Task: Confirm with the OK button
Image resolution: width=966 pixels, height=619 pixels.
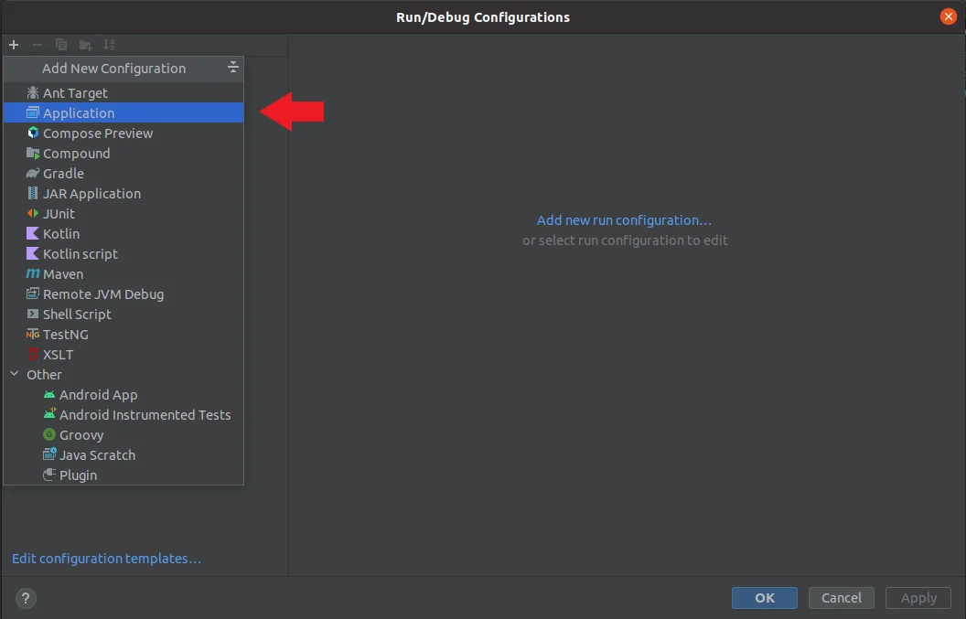Action: (x=765, y=597)
